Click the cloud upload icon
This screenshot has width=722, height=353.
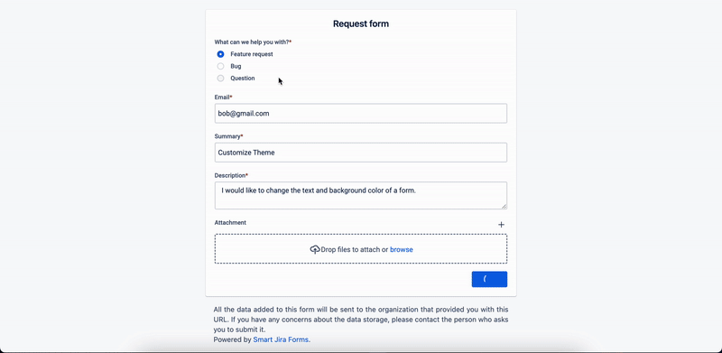315,249
